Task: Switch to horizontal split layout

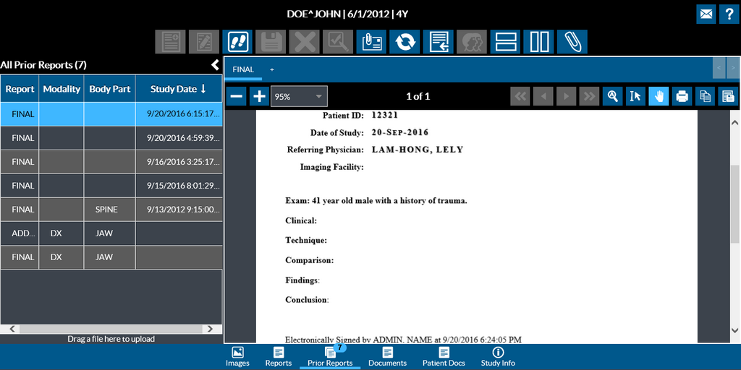Action: [x=505, y=42]
